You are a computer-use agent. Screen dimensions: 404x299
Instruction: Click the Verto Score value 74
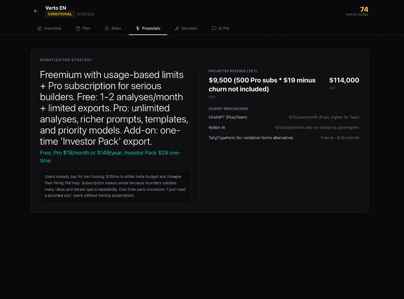click(364, 9)
